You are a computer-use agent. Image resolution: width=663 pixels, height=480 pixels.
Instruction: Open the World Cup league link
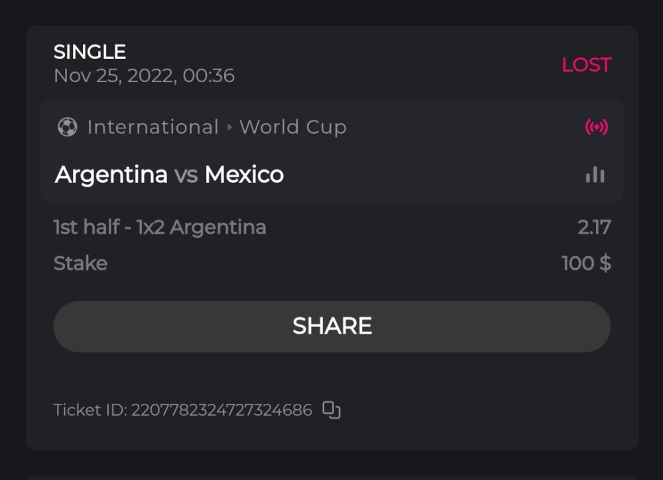click(293, 127)
